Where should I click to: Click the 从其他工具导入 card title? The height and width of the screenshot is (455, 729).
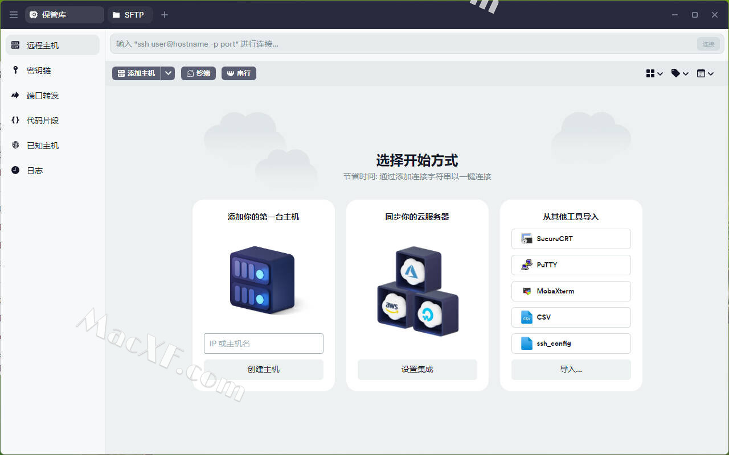[x=571, y=217]
